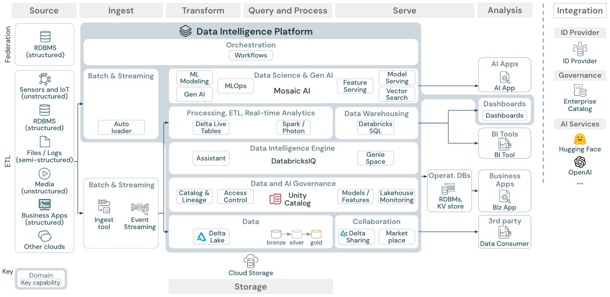This screenshot has width=610, height=297.
Task: Select the bronze storage cylinder
Action: point(276,234)
